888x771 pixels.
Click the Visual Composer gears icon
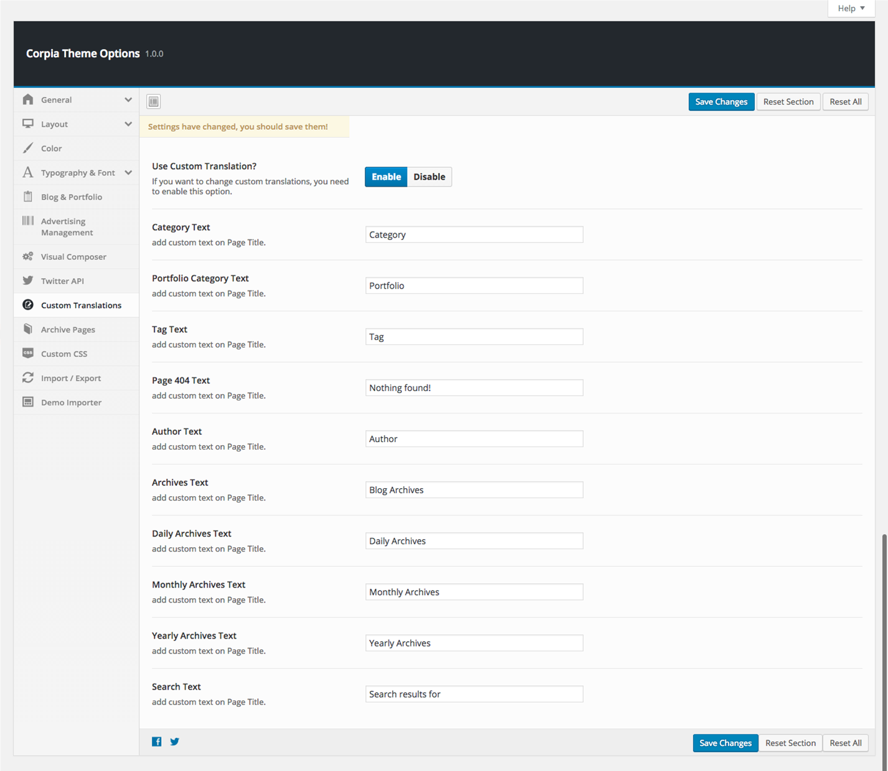point(28,256)
